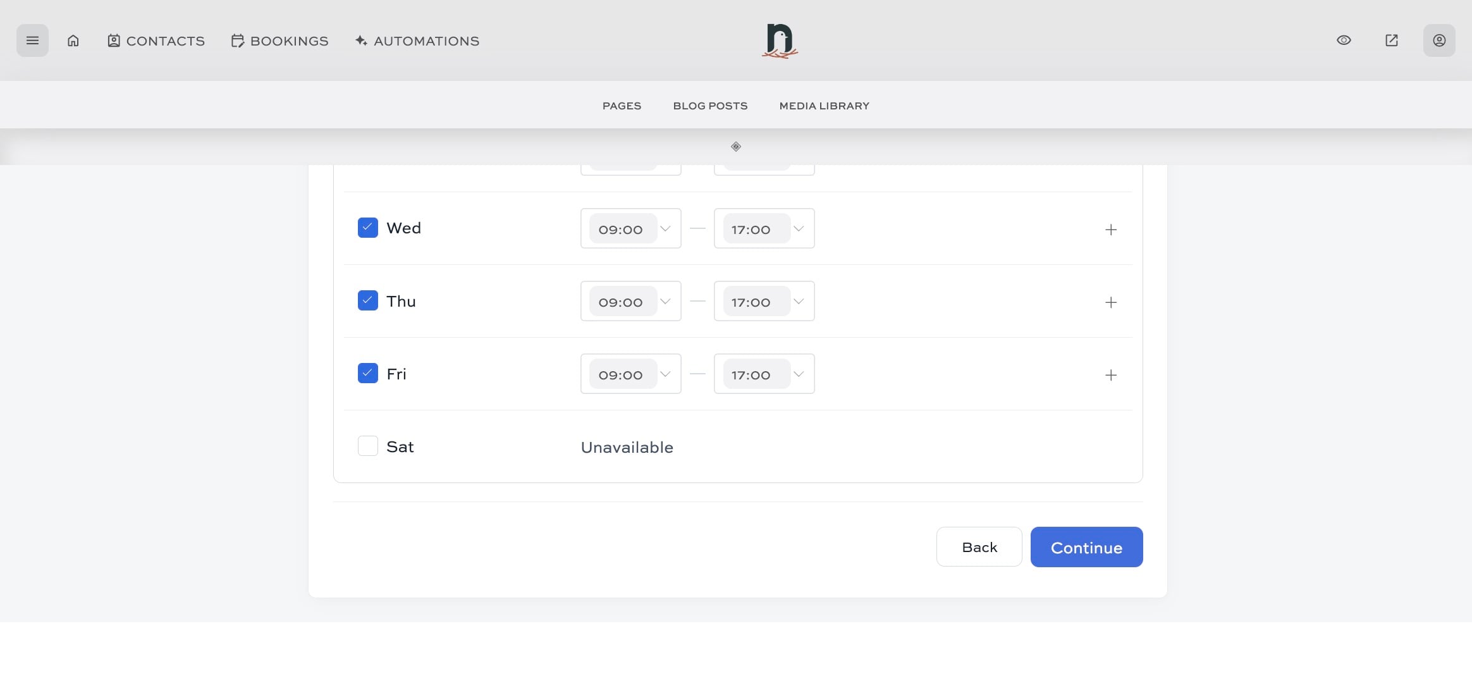Open the site in a new tab
This screenshot has width=1472, height=688.
(1391, 40)
